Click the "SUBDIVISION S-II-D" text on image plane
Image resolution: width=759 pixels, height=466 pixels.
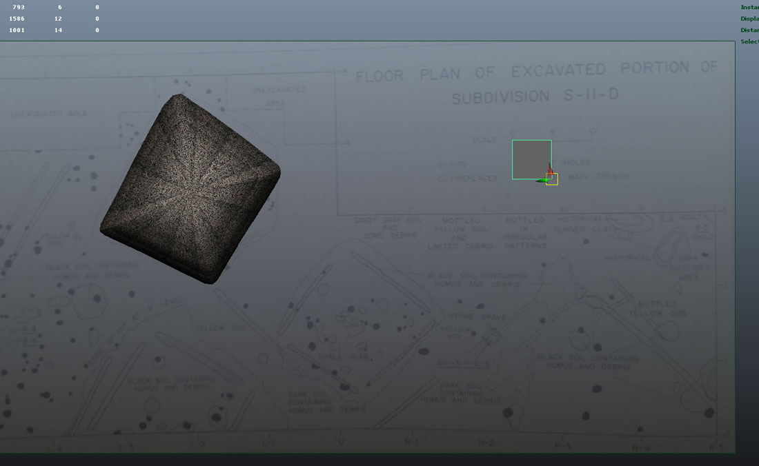535,96
